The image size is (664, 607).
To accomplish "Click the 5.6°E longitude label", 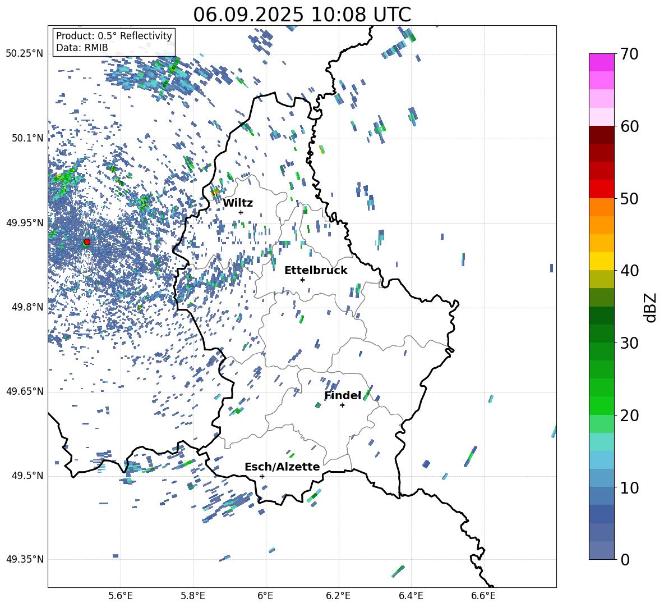I will click(121, 596).
